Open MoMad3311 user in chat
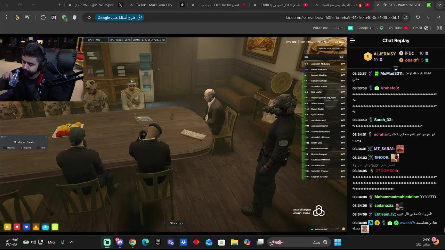445x250 pixels. 391,74
